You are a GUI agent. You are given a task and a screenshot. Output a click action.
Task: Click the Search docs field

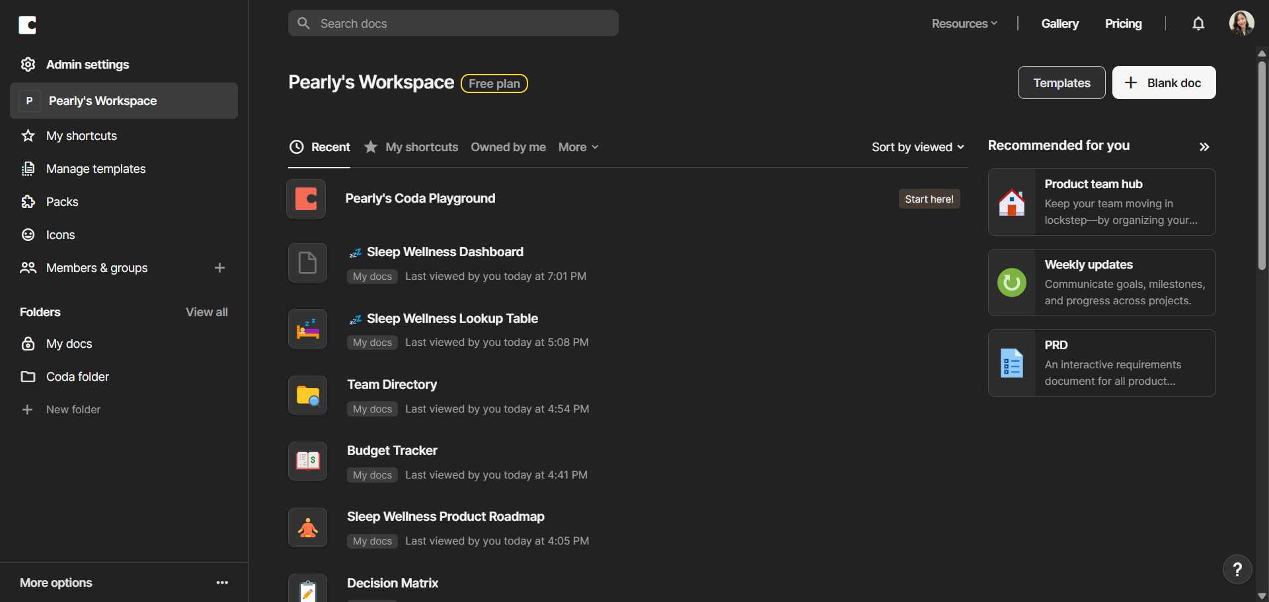point(453,23)
